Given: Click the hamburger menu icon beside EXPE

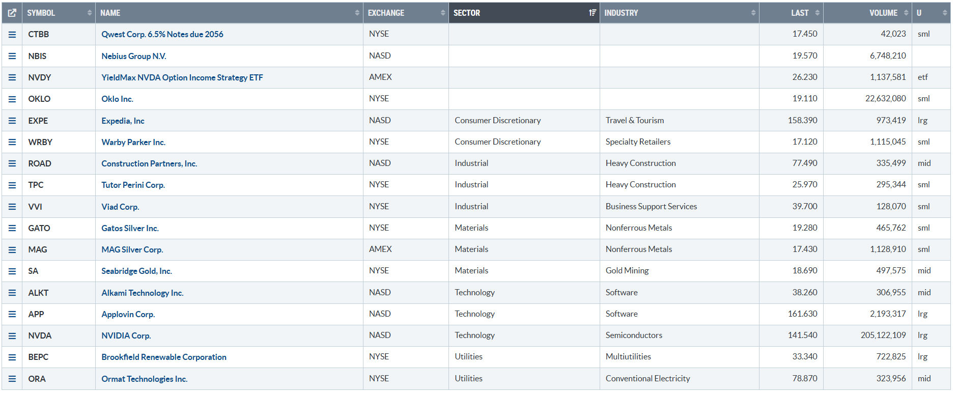Looking at the screenshot, I should pyautogui.click(x=12, y=121).
